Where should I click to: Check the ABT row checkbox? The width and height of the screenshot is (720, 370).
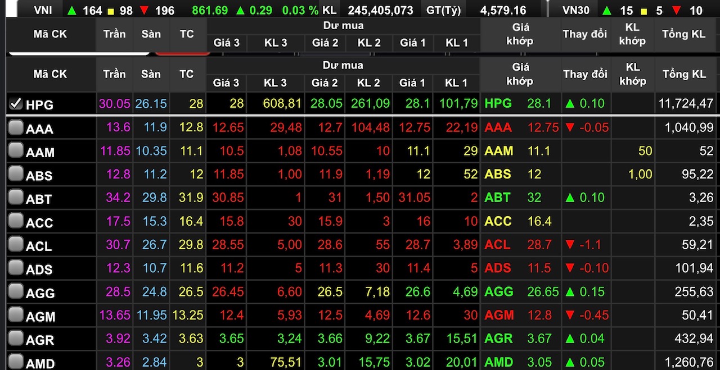[x=16, y=198]
